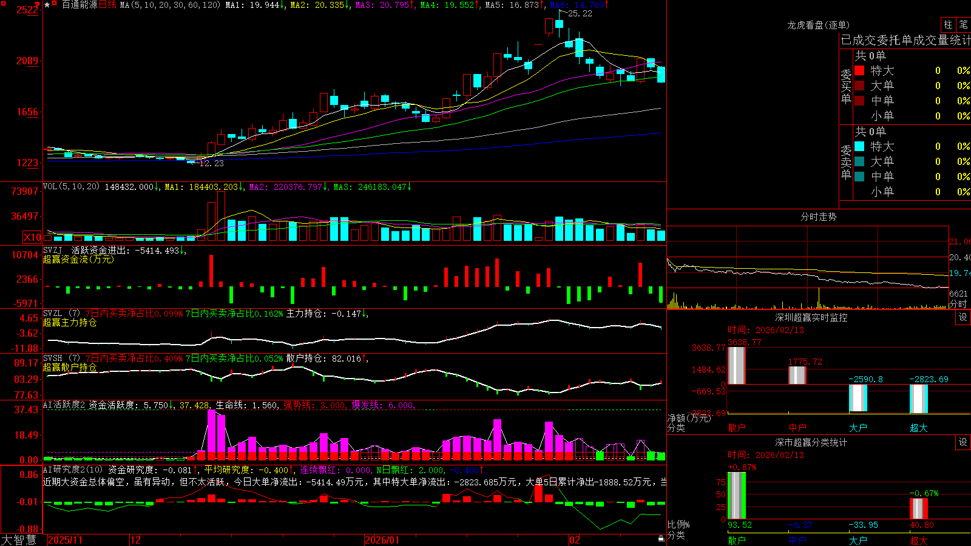The image size is (971, 546).
Task: Click the 深圳超赢实时监控 panel title
Action: click(811, 317)
